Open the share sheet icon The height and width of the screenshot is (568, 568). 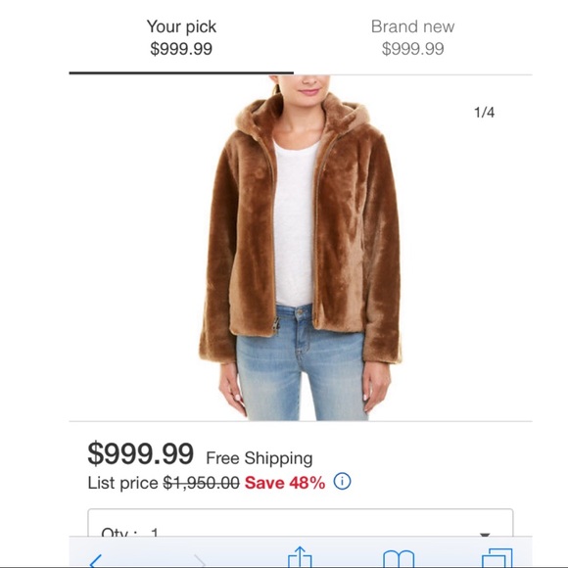point(300,557)
